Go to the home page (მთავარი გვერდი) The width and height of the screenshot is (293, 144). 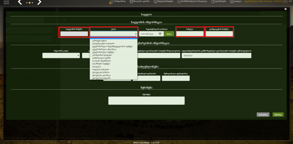click(140, 1)
